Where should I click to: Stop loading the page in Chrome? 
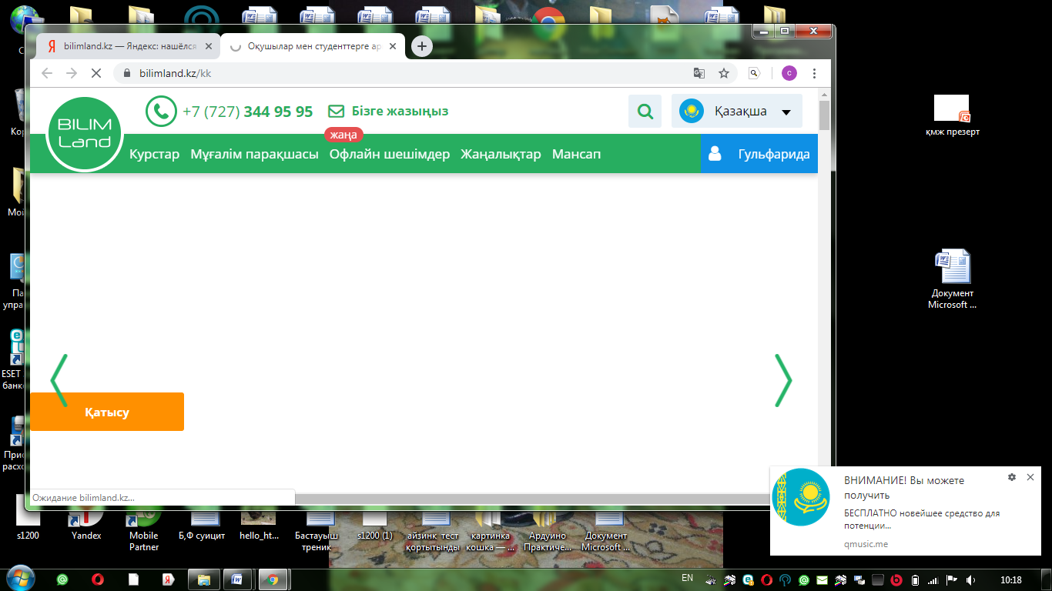coord(96,73)
